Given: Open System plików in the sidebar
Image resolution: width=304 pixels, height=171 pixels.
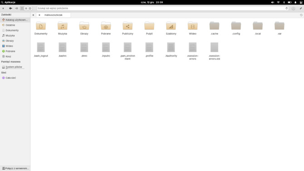Looking at the screenshot, I should pyautogui.click(x=15, y=67).
